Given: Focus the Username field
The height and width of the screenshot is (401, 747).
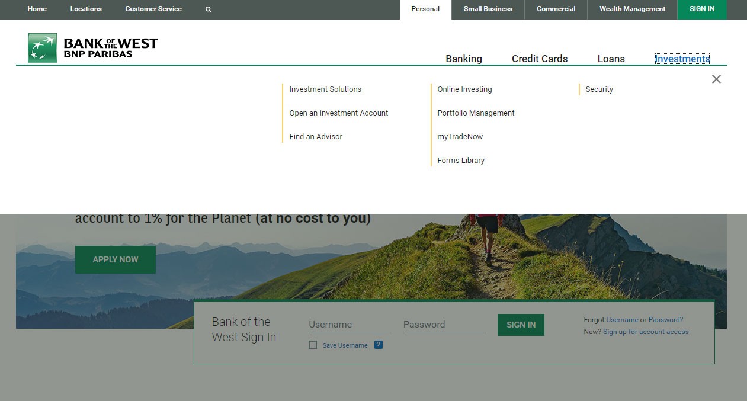Looking at the screenshot, I should click(350, 324).
